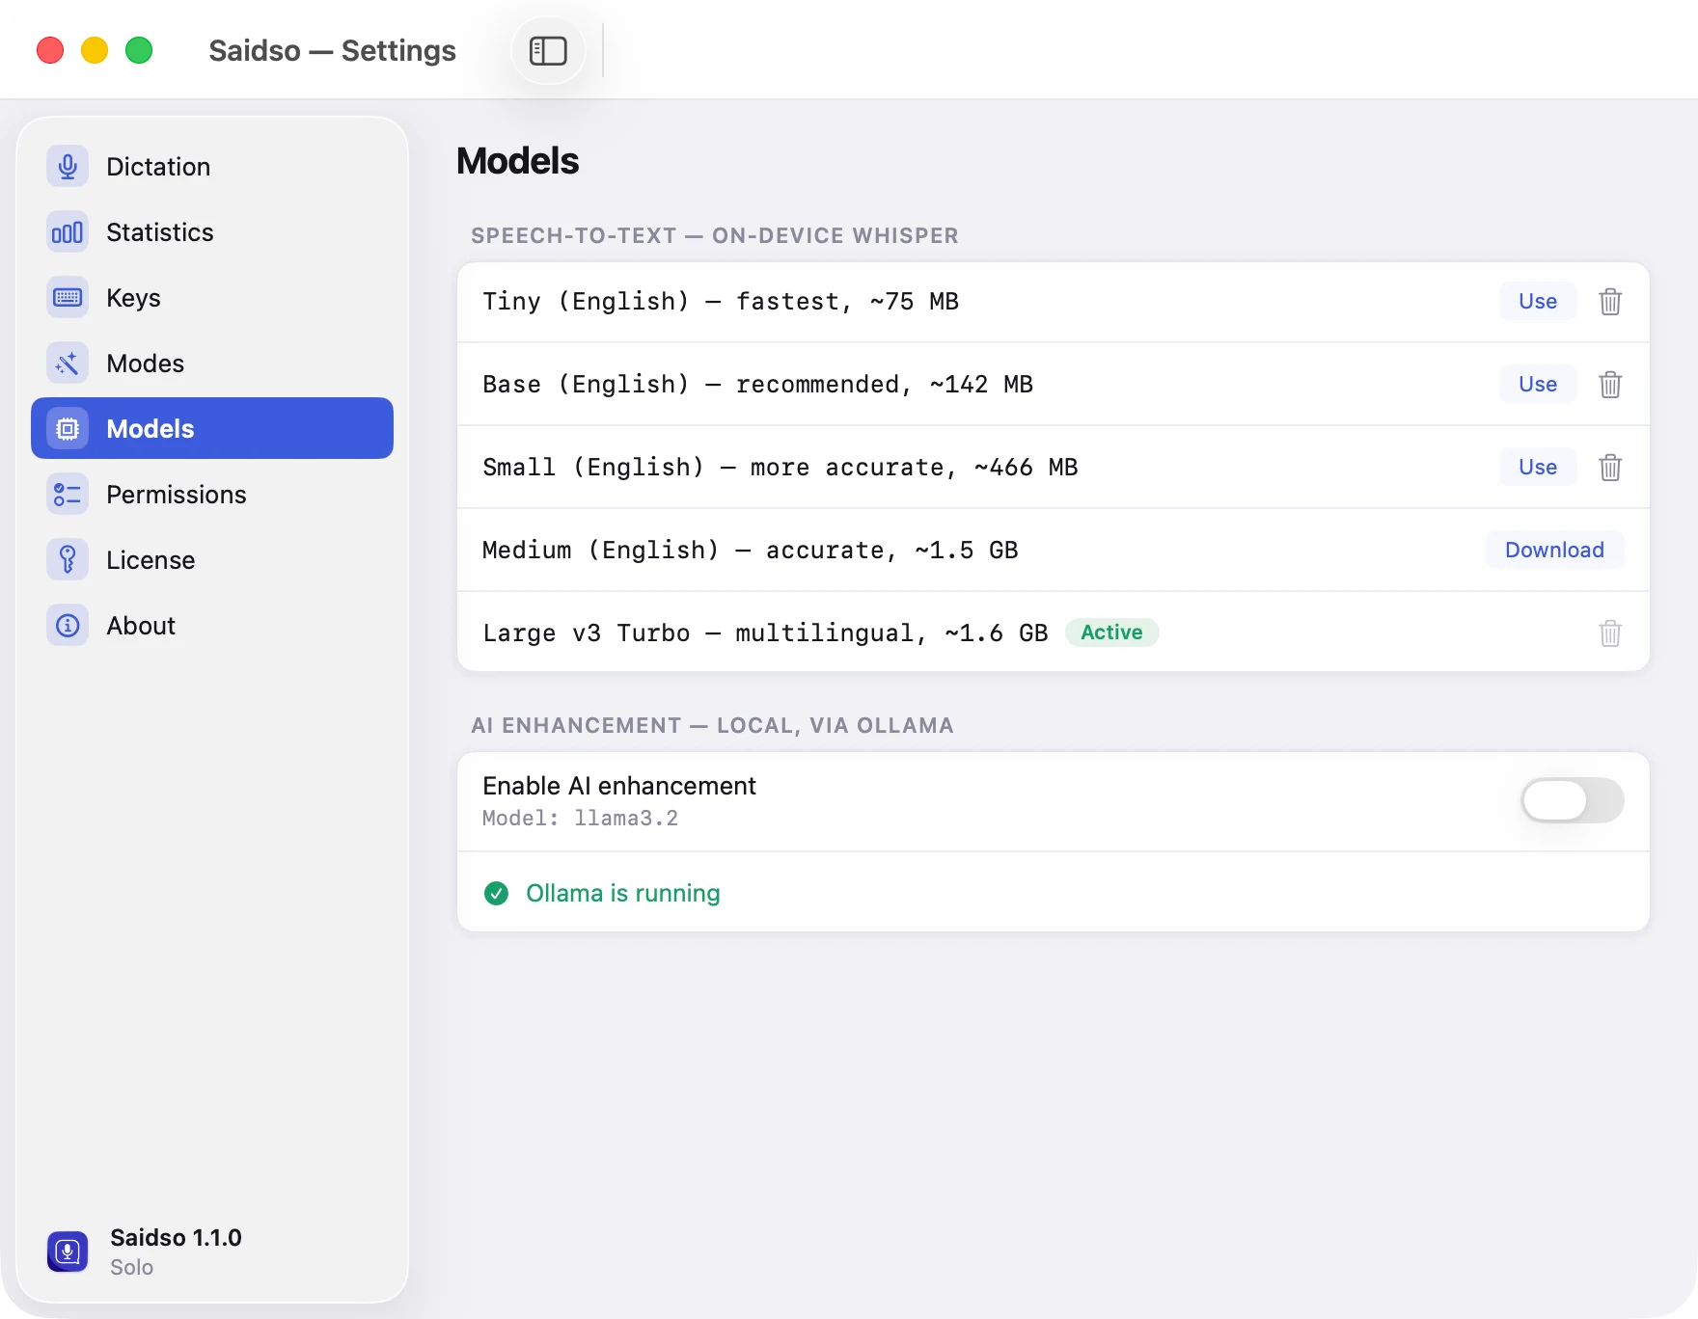Click the "Solo" license tier label
The height and width of the screenshot is (1319, 1698).
131,1268
